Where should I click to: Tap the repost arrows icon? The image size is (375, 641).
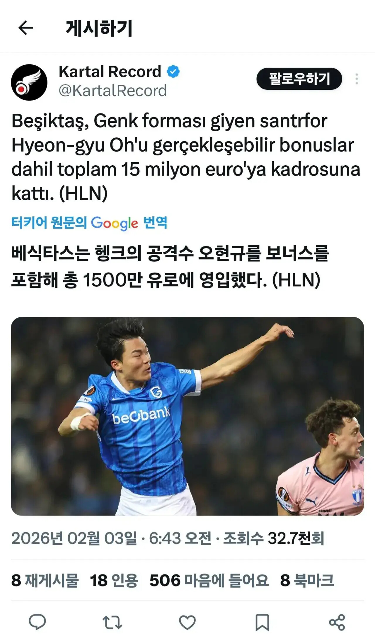[112, 622]
